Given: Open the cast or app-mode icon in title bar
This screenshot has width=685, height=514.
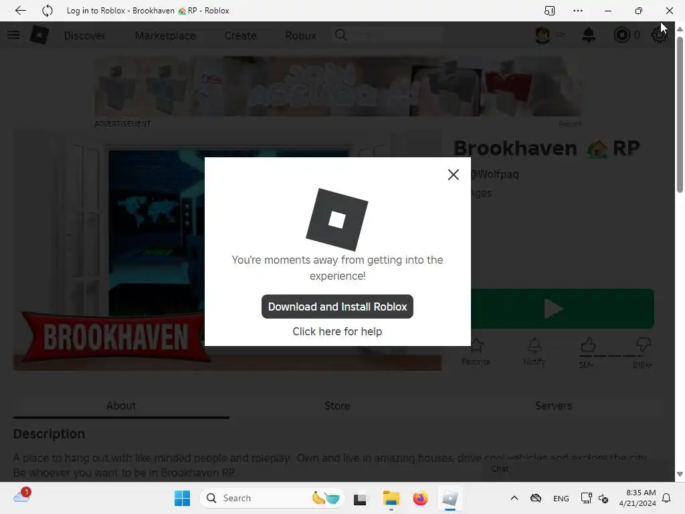Looking at the screenshot, I should pos(550,11).
